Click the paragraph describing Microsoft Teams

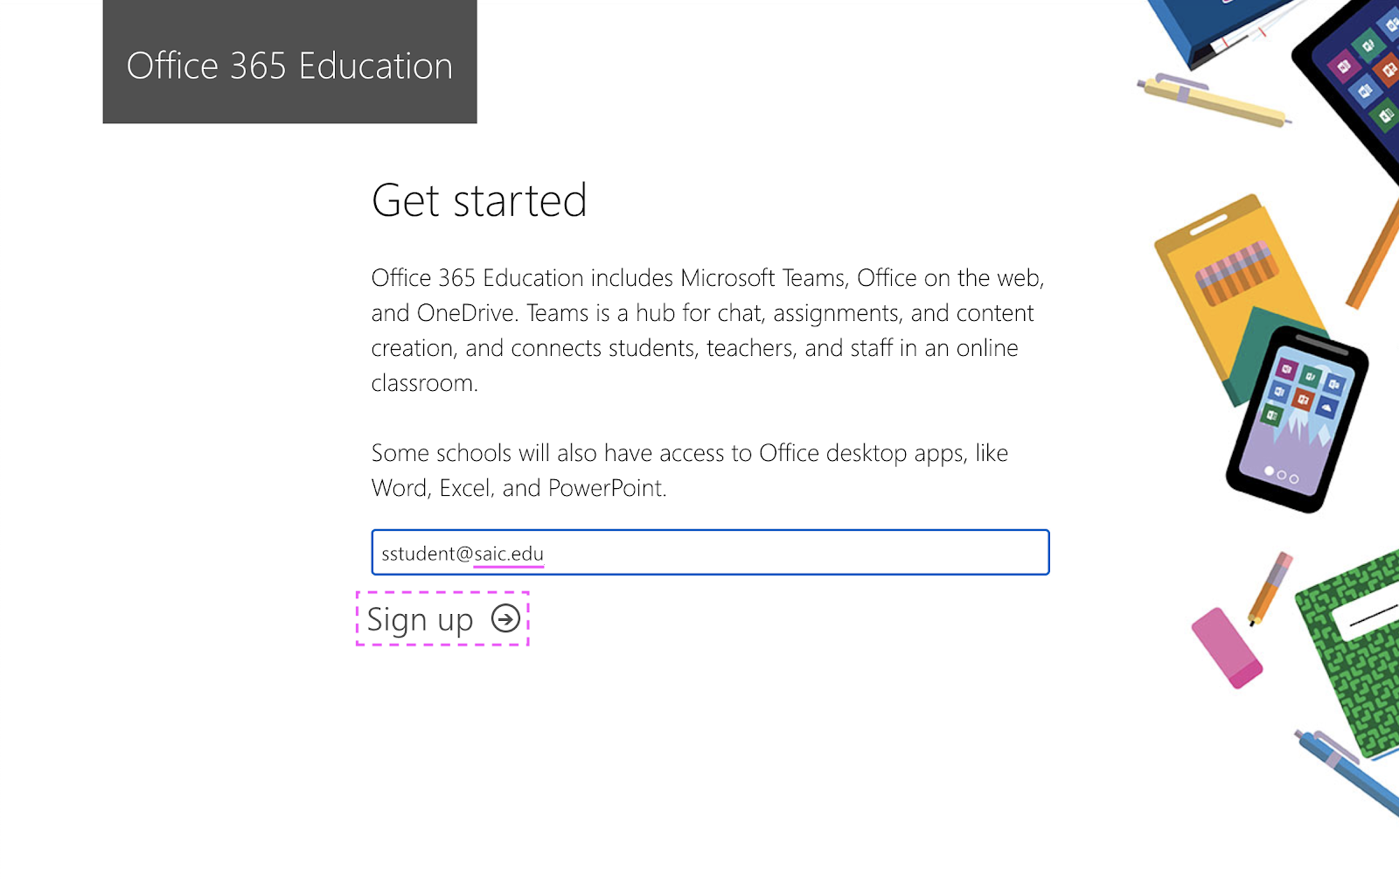coord(707,331)
